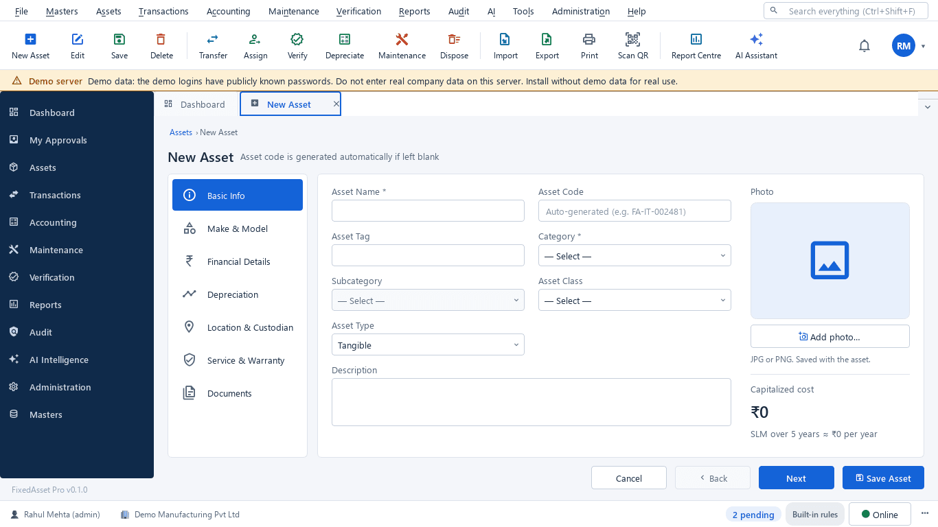Viewport: 938px width, 527px height.
Task: Open the Asset Class dropdown
Action: (x=634, y=301)
